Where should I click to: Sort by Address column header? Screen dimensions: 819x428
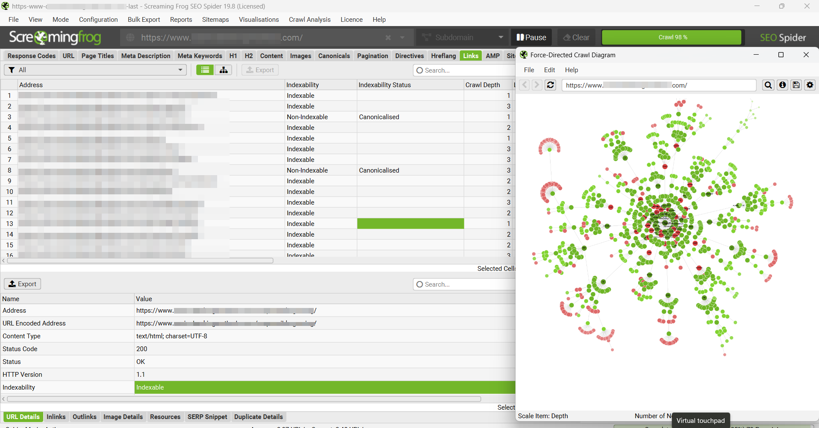point(151,85)
